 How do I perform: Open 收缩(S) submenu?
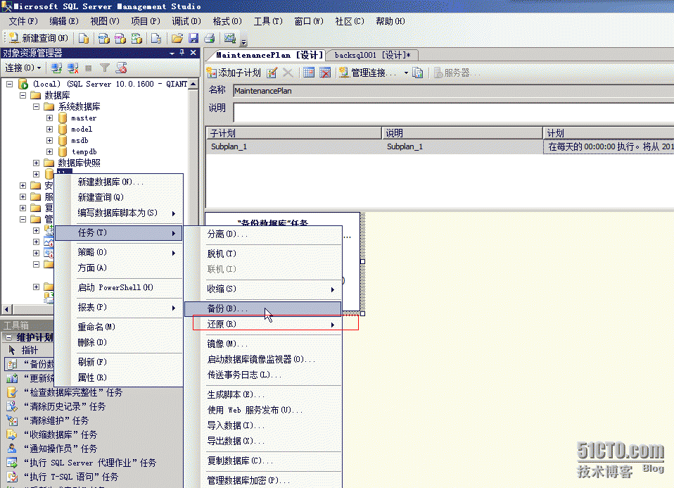click(x=264, y=289)
